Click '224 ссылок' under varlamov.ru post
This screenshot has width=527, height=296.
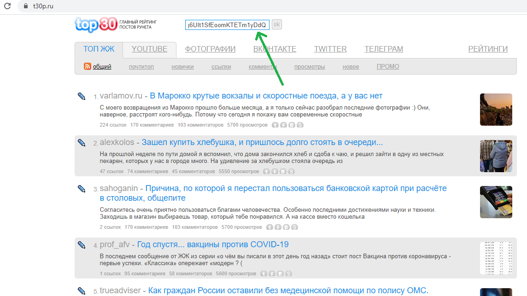click(x=113, y=125)
